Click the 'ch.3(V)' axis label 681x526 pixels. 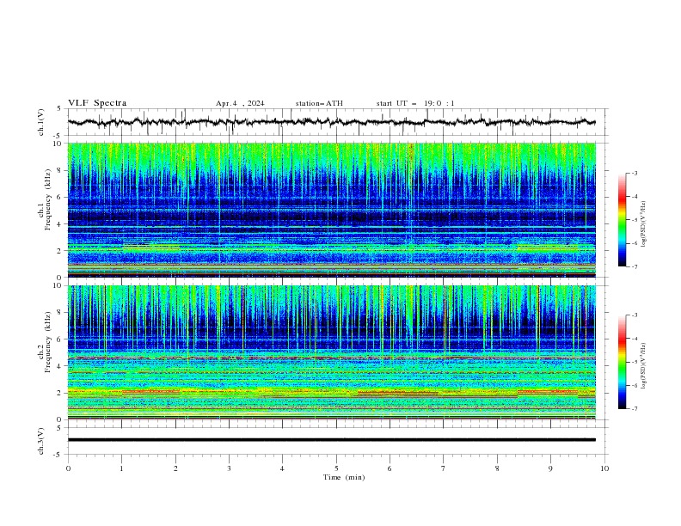[41, 442]
